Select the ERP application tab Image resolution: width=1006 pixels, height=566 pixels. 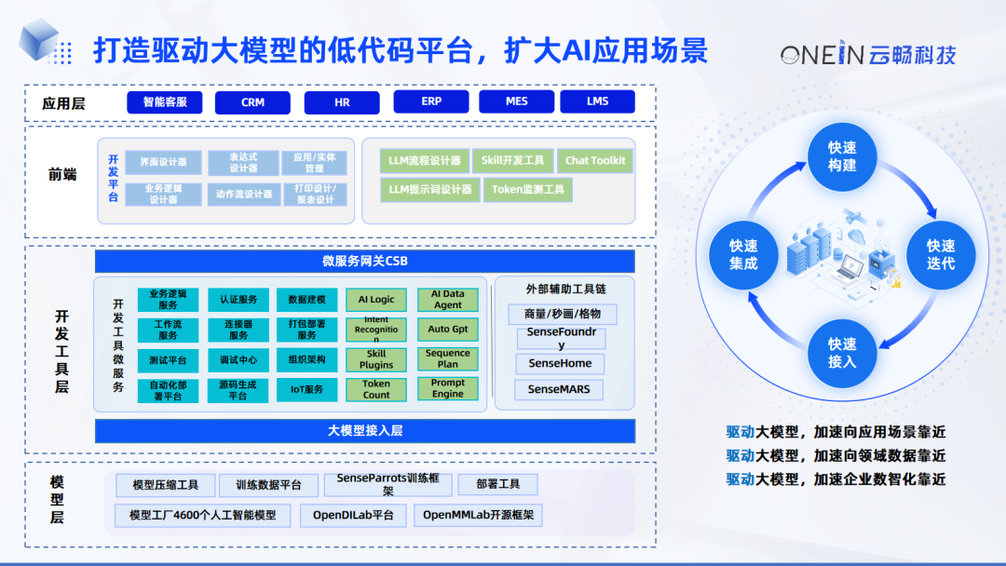(x=430, y=101)
